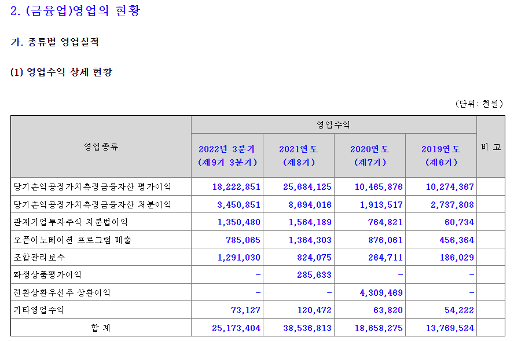Click value 60,734

click(x=459, y=222)
